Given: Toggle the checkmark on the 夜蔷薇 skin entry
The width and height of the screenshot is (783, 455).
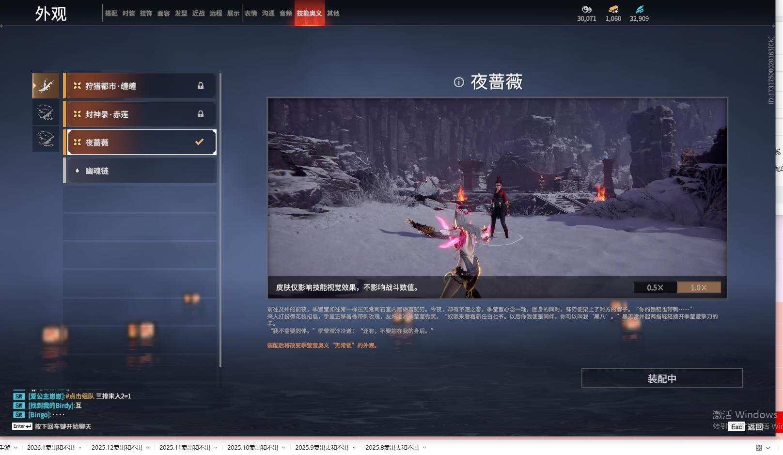Looking at the screenshot, I should click(198, 142).
